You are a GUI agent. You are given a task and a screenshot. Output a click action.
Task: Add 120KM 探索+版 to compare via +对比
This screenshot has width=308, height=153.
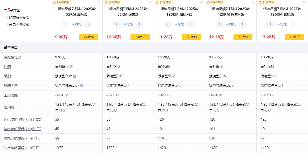(231, 24)
